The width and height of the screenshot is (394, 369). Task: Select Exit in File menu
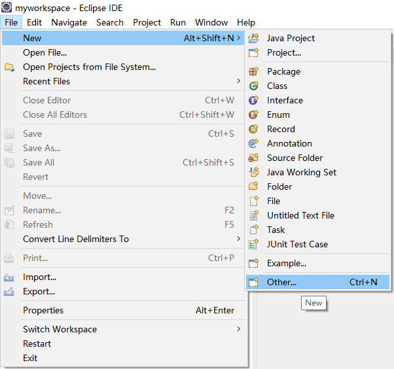(123, 358)
